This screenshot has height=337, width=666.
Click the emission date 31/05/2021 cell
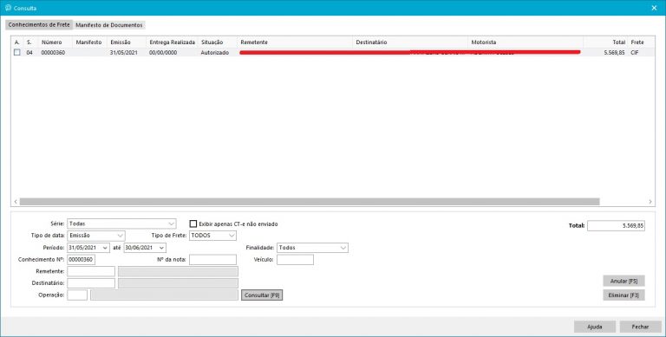(x=123, y=53)
